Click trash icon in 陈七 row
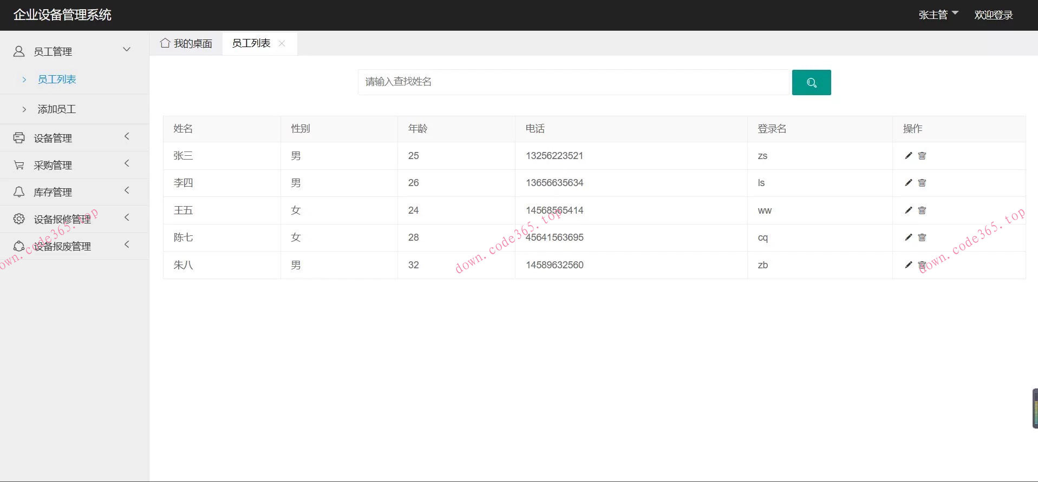This screenshot has height=482, width=1038. (x=922, y=237)
